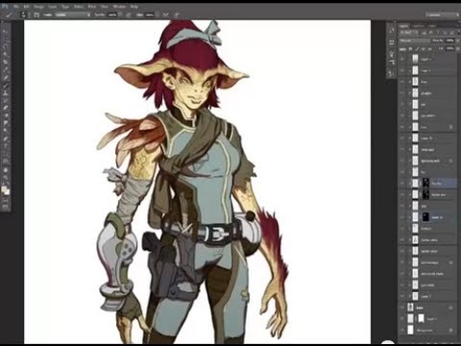Toggle visibility of the highlighted layer
Viewport: 461px width, 346px height.
[402, 184]
